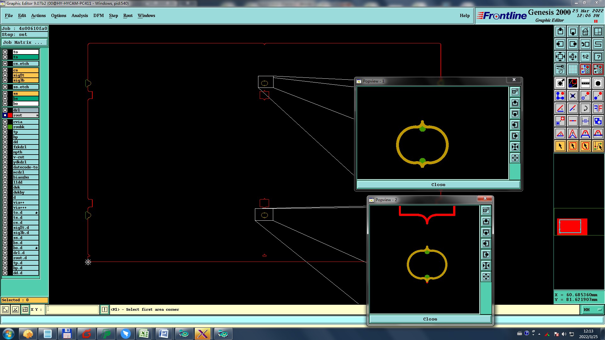Viewport: 605px width, 340px height.
Task: Open the grid display icon
Action: (x=573, y=69)
